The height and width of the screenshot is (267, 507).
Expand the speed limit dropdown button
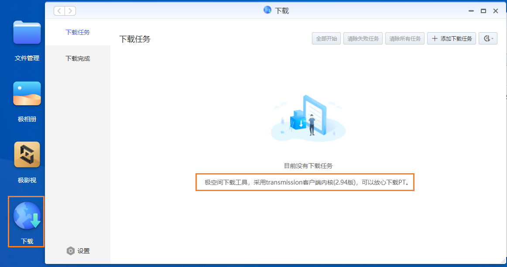click(x=488, y=38)
